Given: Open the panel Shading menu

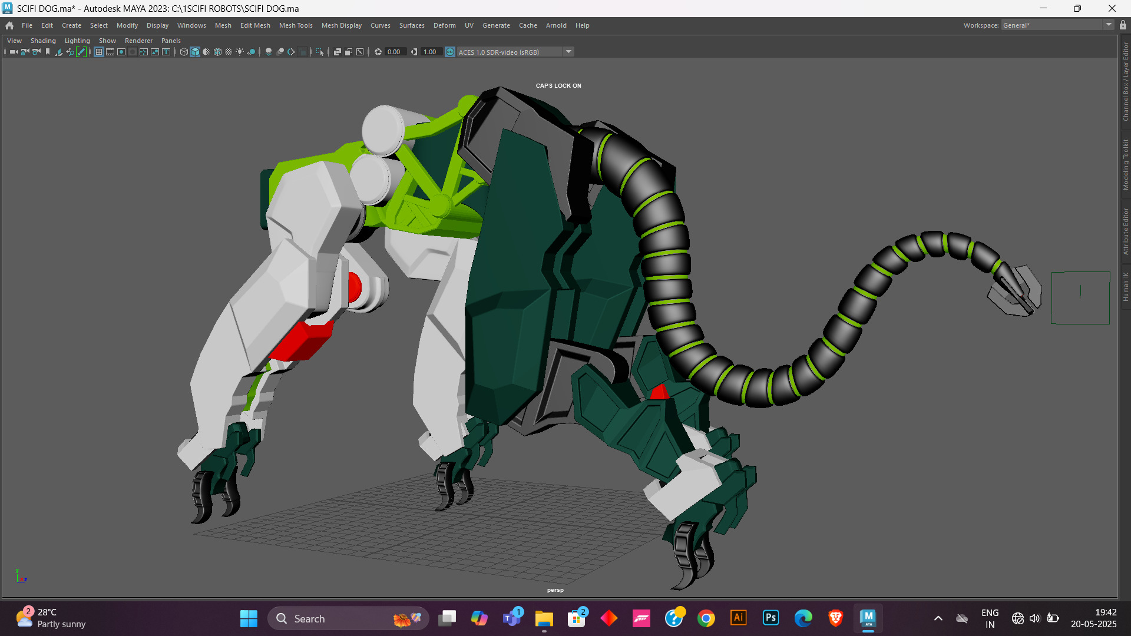Looking at the screenshot, I should [x=43, y=41].
